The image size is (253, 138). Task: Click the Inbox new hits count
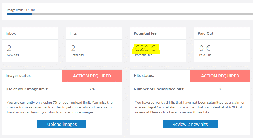(x=9, y=48)
